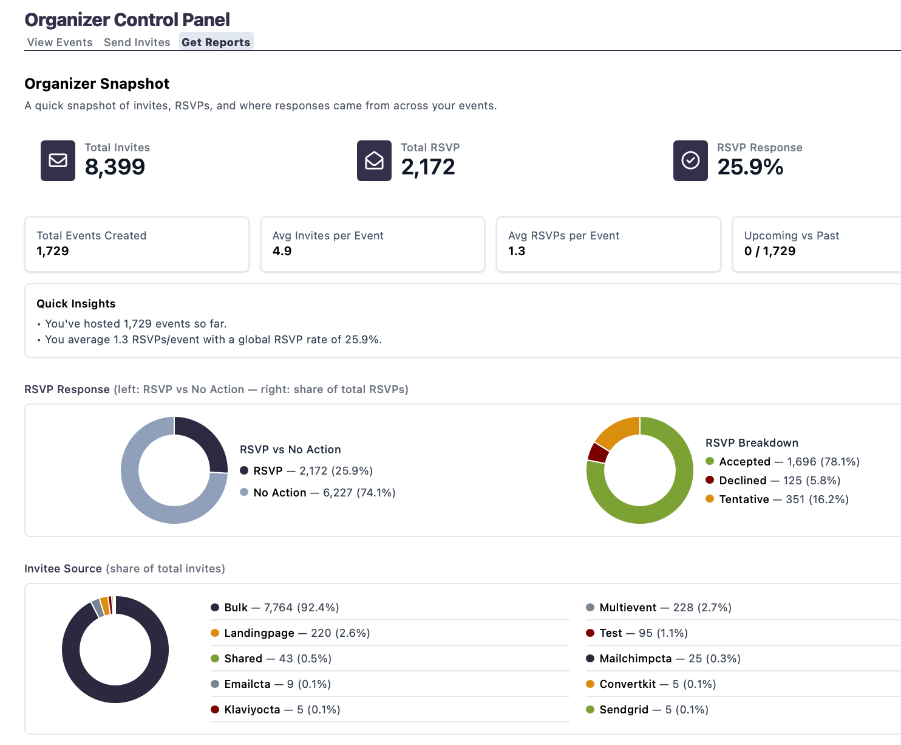
Task: Click the RSVP vs No Action donut chart
Action: coord(174,470)
